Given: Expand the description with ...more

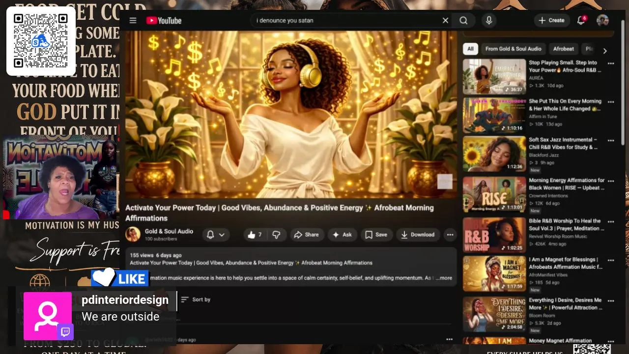Looking at the screenshot, I should click(x=444, y=278).
